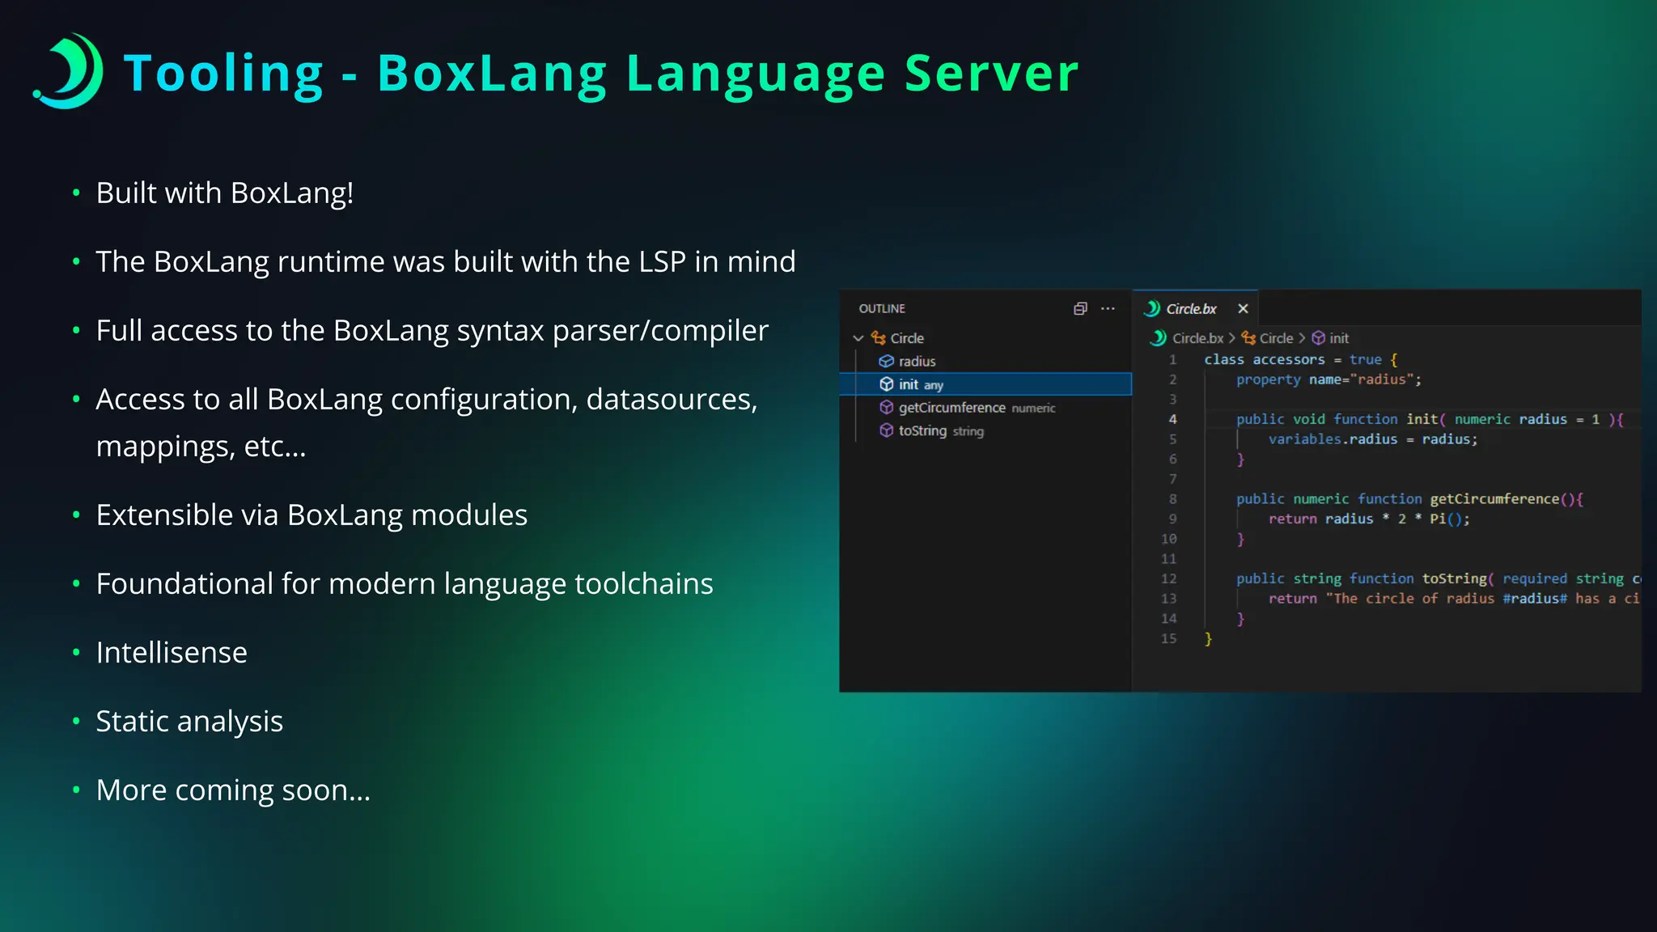The width and height of the screenshot is (1657, 932).
Task: Select getCircumference in the outline
Action: click(x=985, y=408)
